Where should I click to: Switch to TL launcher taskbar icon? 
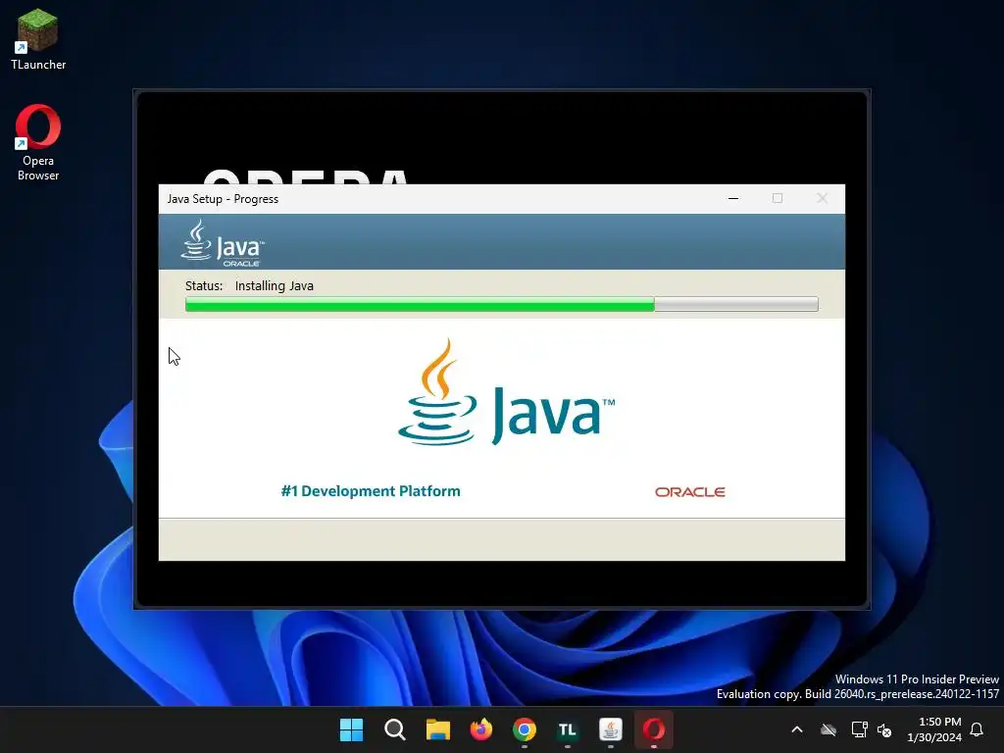pyautogui.click(x=568, y=729)
